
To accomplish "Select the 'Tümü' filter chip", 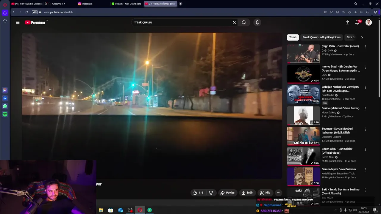I will click(293, 37).
